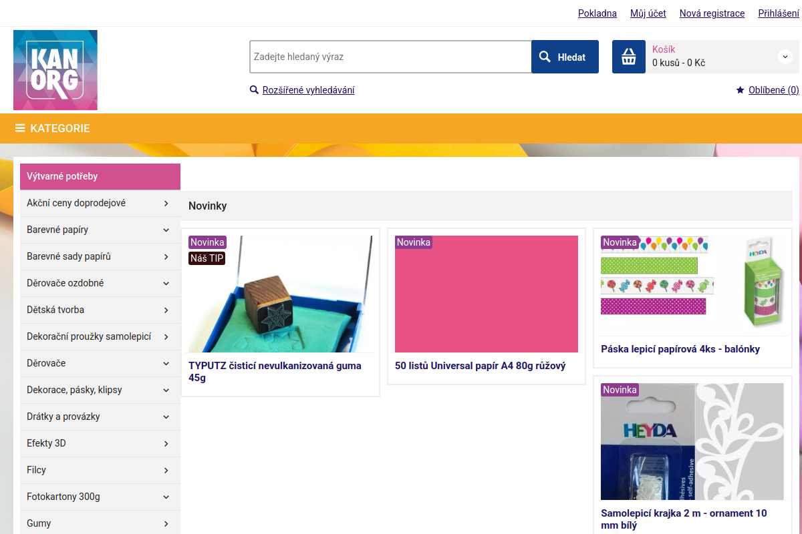The height and width of the screenshot is (534, 802).
Task: Expand the Barevné sady papírů chevron
Action: [166, 256]
